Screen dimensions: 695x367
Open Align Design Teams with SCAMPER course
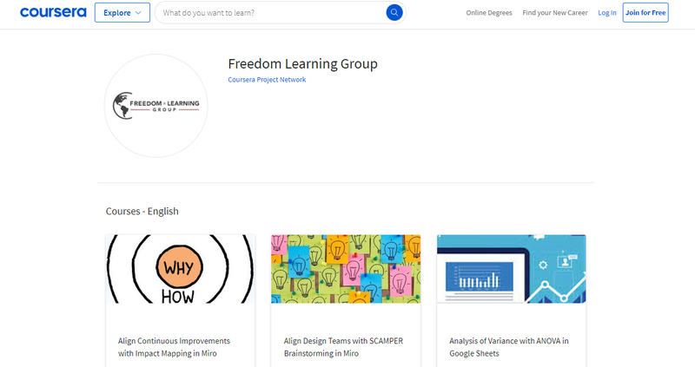pyautogui.click(x=343, y=347)
